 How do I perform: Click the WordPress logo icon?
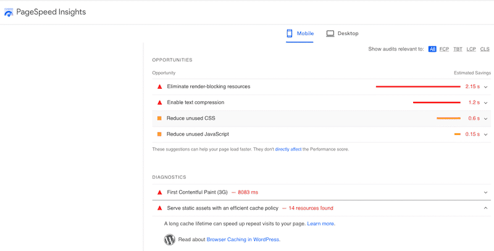coord(170,239)
